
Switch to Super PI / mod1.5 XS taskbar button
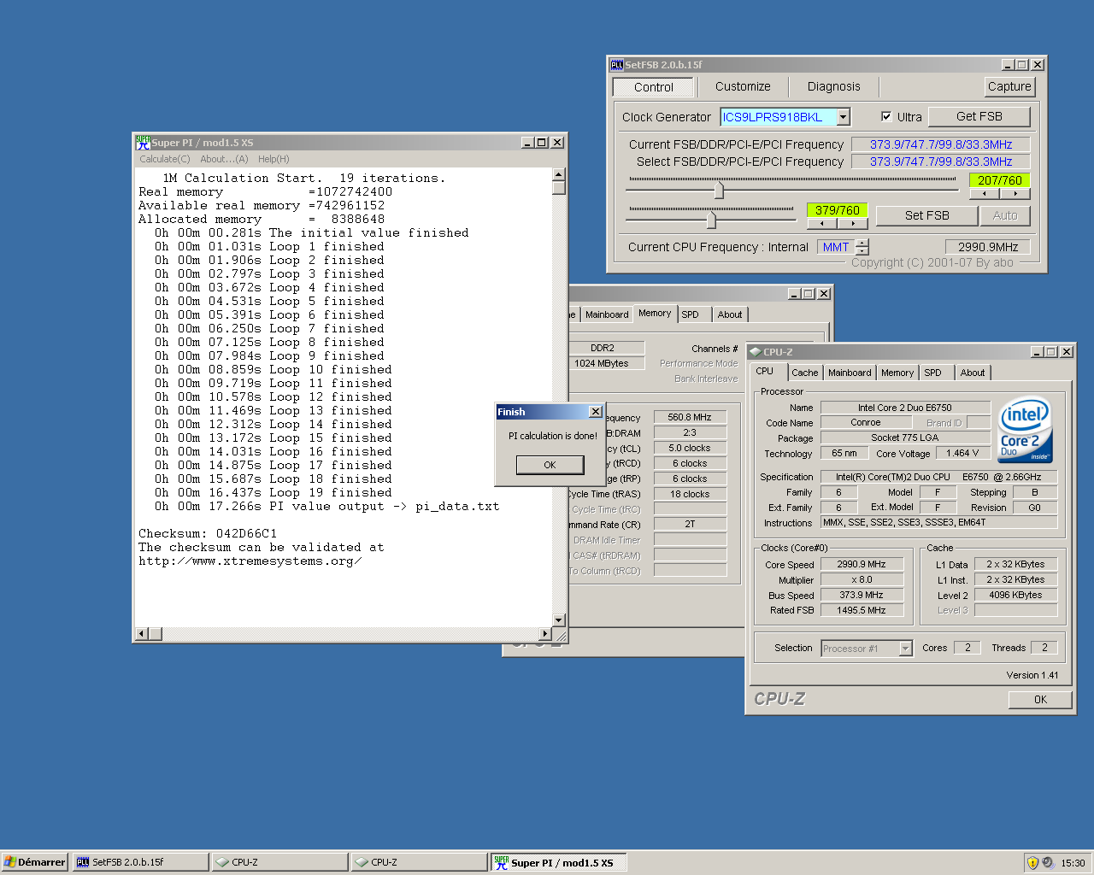[x=559, y=862]
